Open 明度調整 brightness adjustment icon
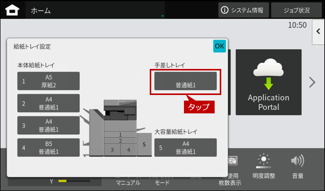This screenshot has width=325, height=191. coord(264,166)
